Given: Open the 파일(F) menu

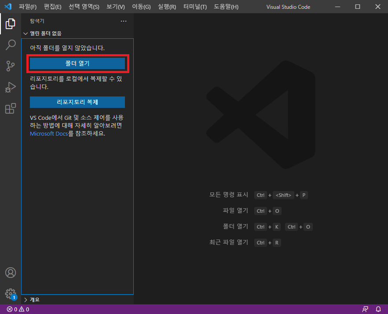Looking at the screenshot, I should (28, 7).
